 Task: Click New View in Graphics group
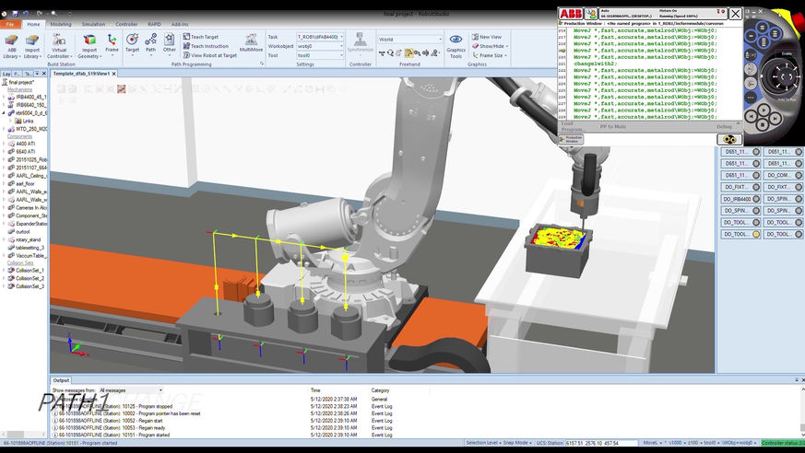(x=486, y=37)
